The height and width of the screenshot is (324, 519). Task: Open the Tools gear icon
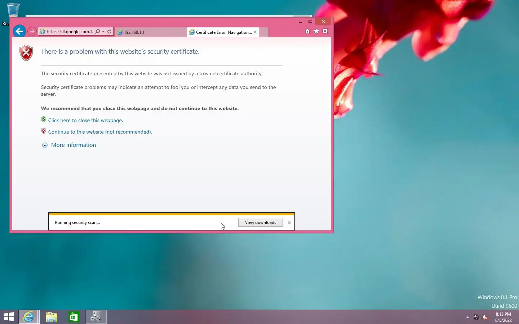pos(325,31)
